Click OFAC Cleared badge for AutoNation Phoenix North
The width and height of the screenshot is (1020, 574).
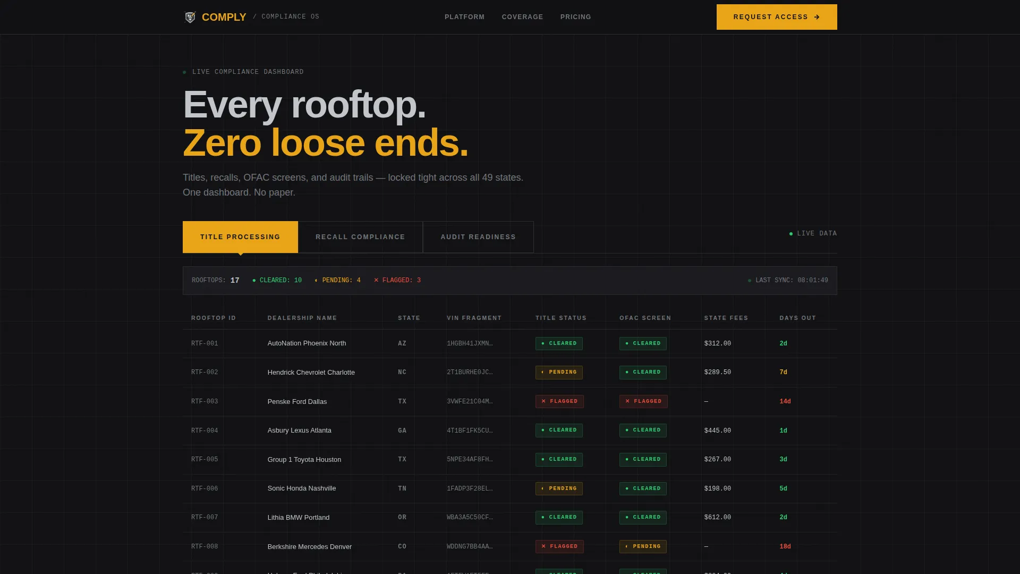(643, 343)
